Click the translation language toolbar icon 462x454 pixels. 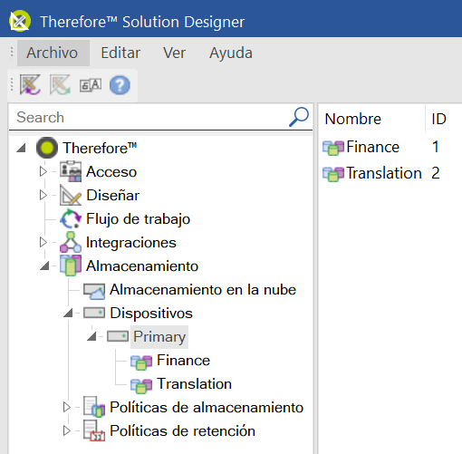[x=91, y=85]
